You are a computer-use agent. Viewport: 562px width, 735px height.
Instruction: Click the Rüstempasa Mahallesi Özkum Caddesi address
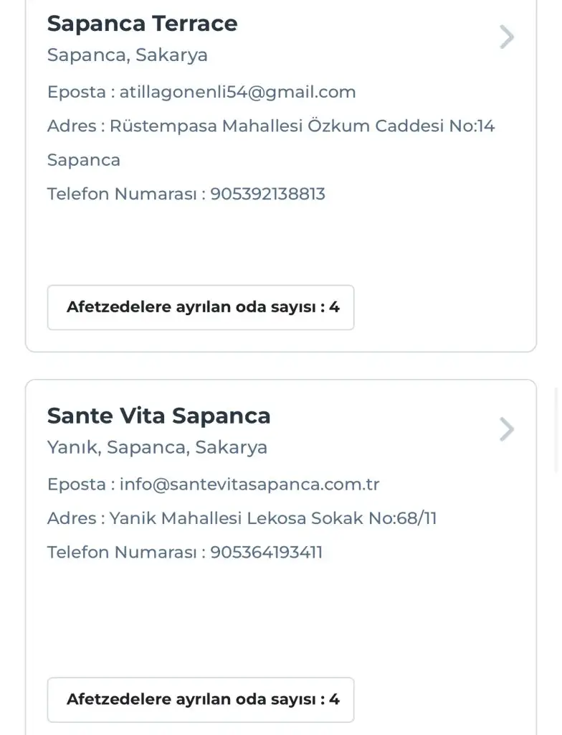coord(302,126)
